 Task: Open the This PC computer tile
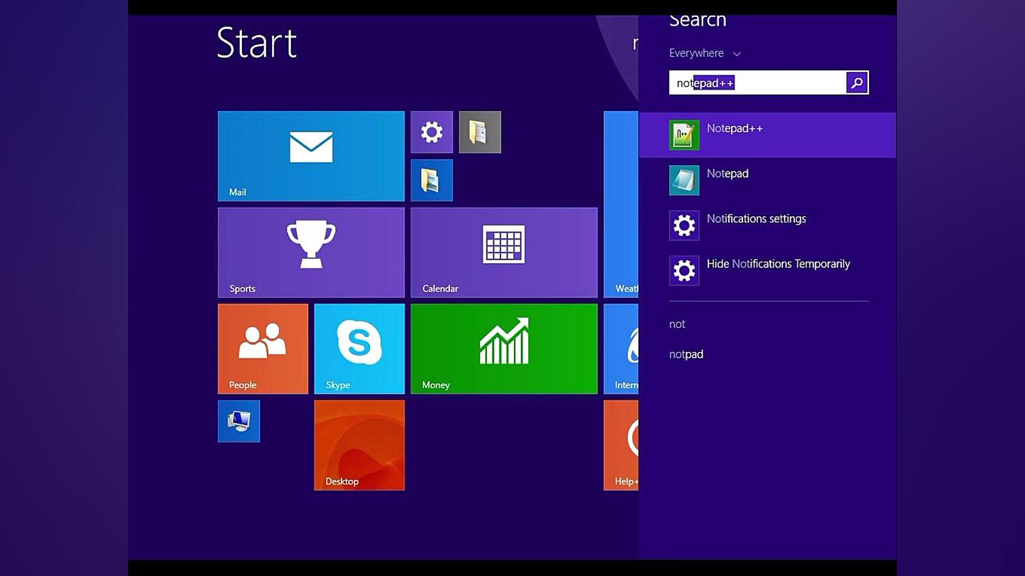(238, 421)
